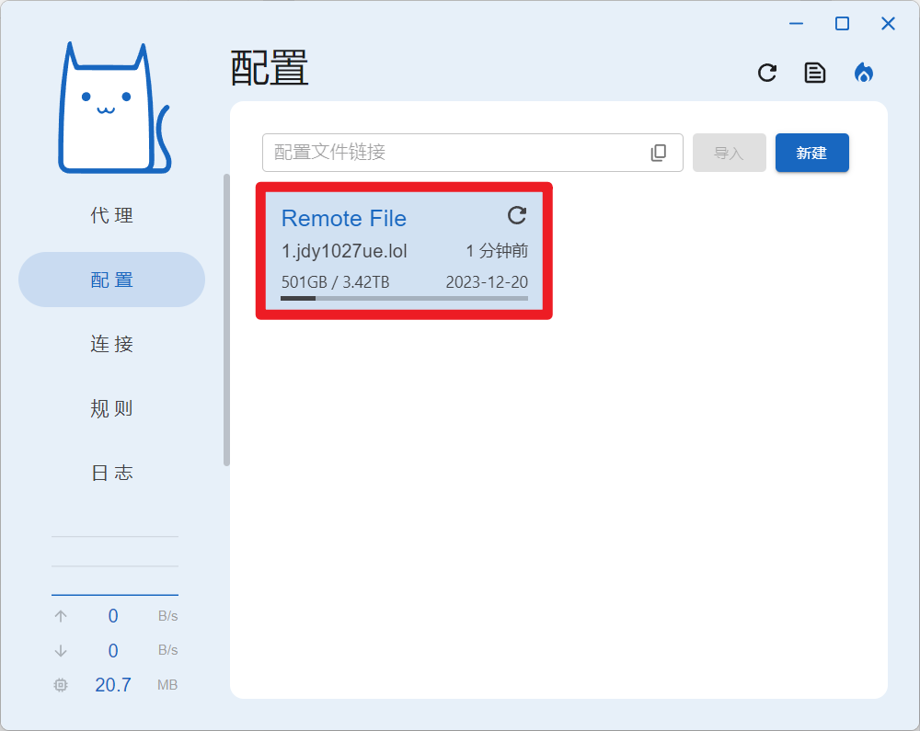920x731 pixels.
Task: Open the 代理 page in sidebar
Action: click(x=111, y=215)
